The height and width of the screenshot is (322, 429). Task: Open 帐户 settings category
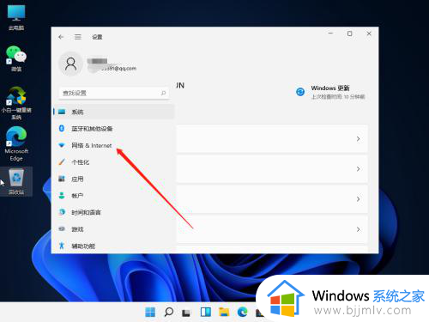(x=114, y=196)
